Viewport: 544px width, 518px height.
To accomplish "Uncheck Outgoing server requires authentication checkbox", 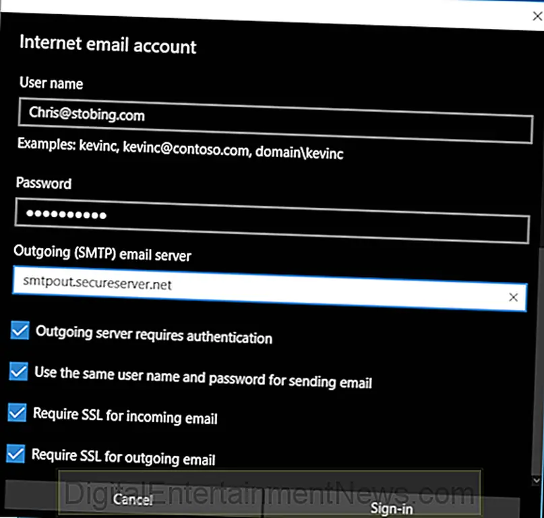I will 20,331.
